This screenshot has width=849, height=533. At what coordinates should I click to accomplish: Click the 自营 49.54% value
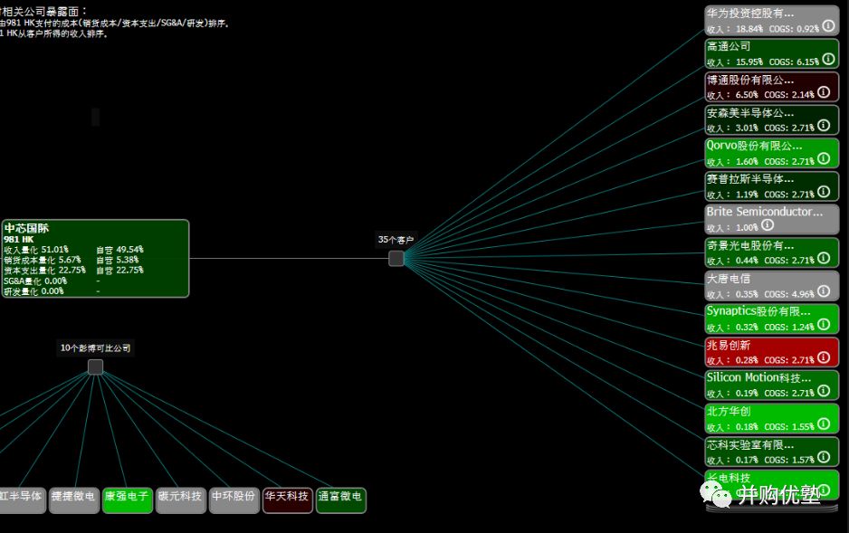click(x=119, y=250)
